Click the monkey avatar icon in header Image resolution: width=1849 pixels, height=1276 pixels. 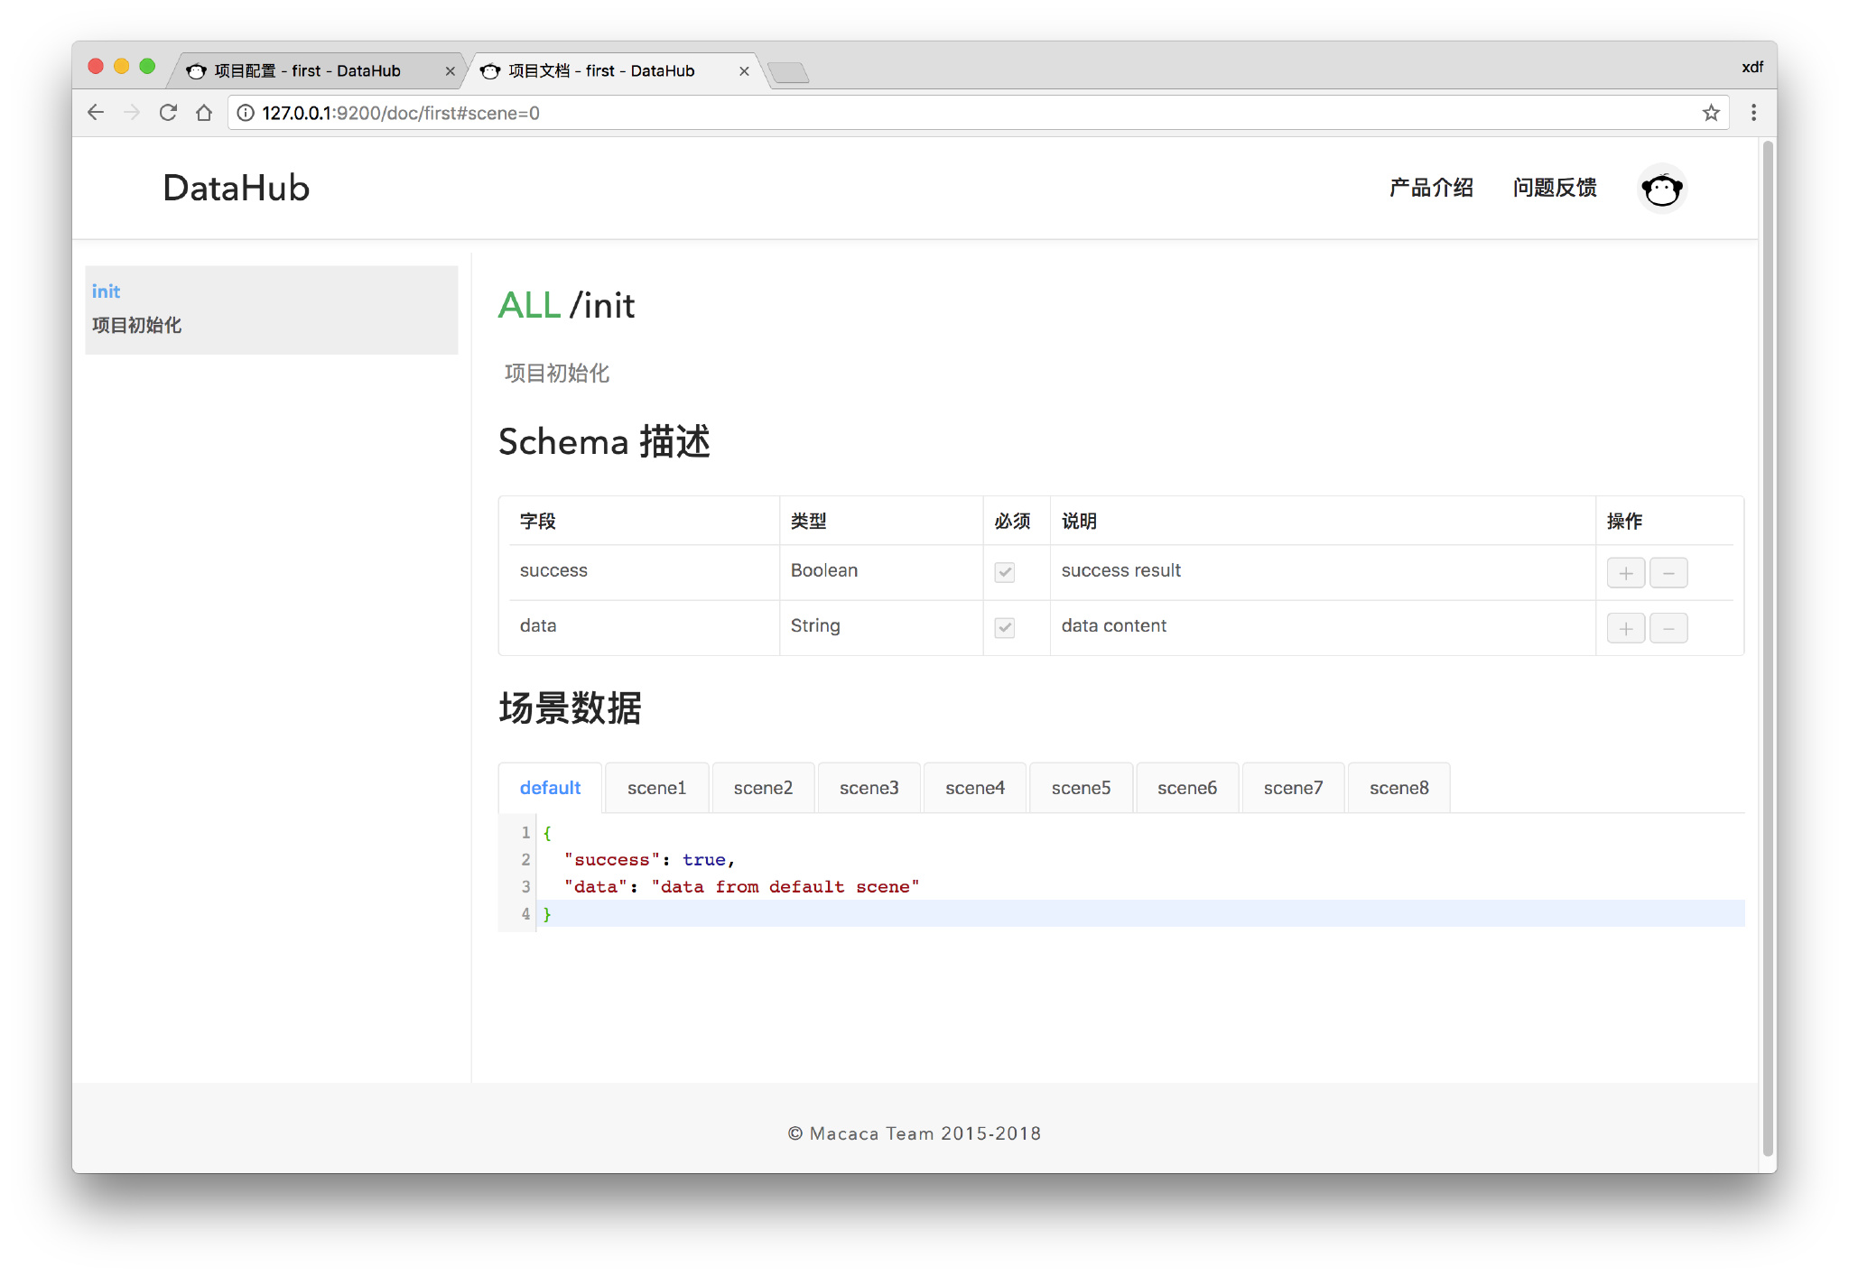tap(1661, 189)
